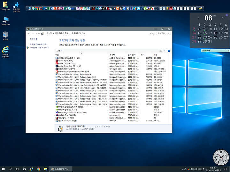Image resolution: width=230 pixels, height=172 pixels.
Task: Open File Explorer from the taskbar
Action: (46, 169)
